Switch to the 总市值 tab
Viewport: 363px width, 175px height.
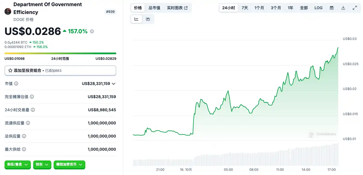154,8
